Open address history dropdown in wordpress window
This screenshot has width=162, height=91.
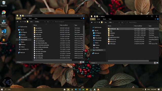pyautogui.click(x=45, y=22)
